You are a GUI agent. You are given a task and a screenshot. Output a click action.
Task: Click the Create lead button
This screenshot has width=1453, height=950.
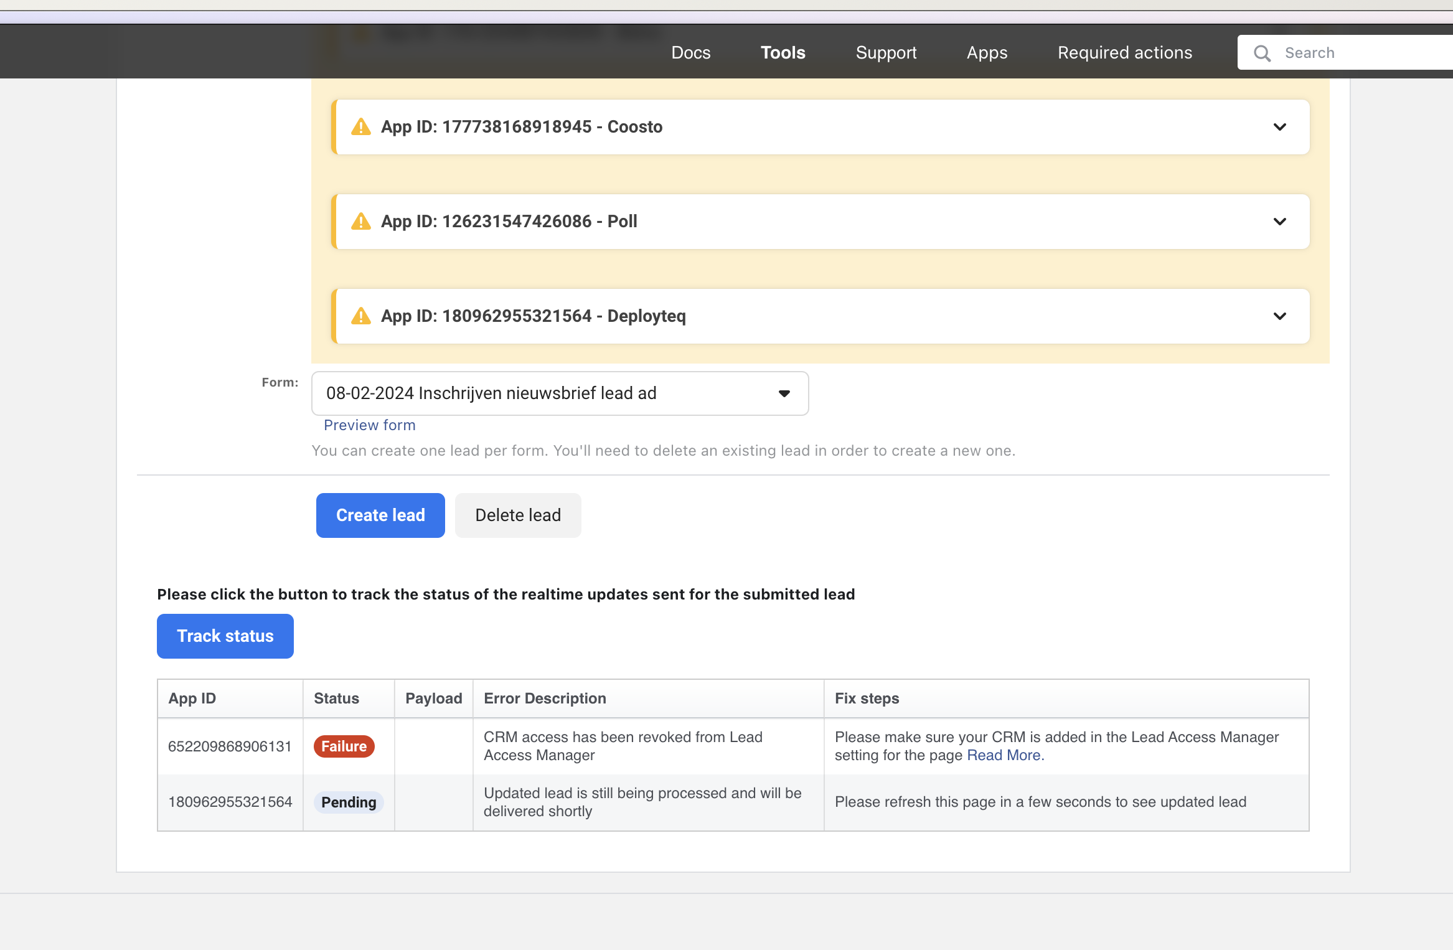point(380,515)
